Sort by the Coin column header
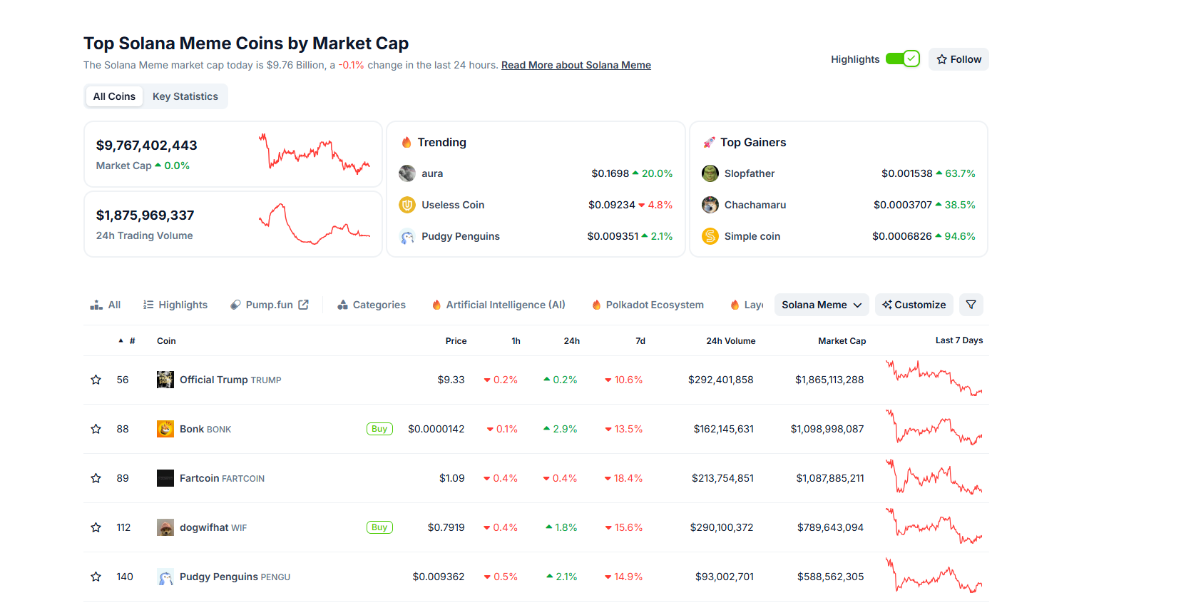 point(166,341)
